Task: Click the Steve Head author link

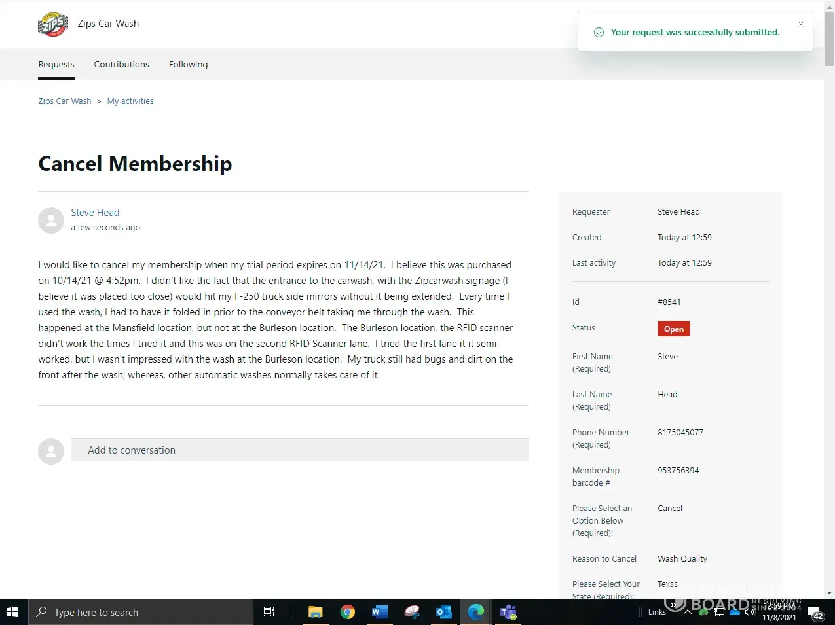Action: [x=95, y=213]
